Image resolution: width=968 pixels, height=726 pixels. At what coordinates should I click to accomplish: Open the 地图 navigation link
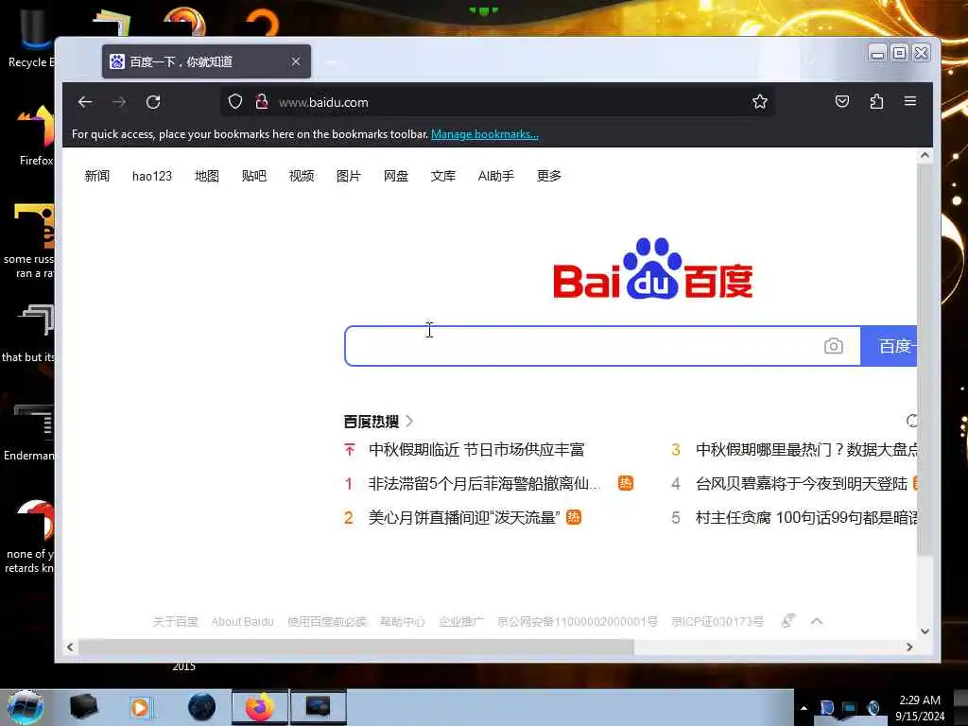(207, 176)
